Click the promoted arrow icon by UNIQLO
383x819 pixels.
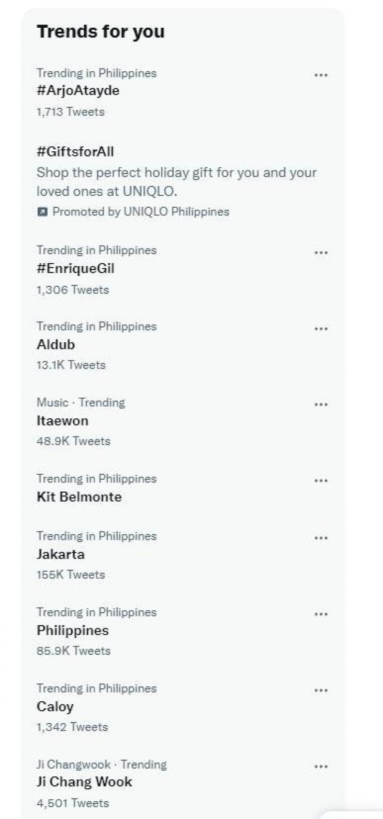pyautogui.click(x=42, y=212)
